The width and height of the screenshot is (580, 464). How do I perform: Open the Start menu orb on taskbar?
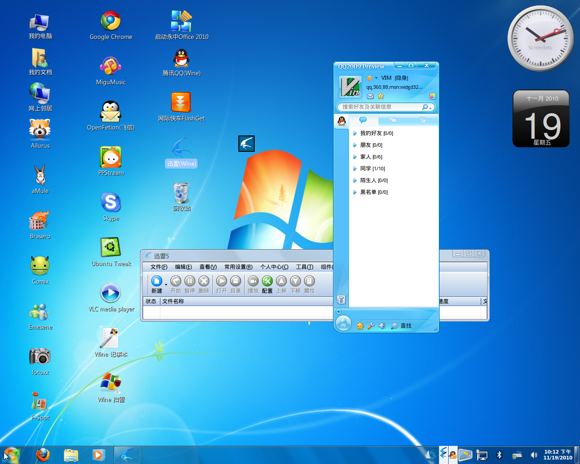point(12,454)
